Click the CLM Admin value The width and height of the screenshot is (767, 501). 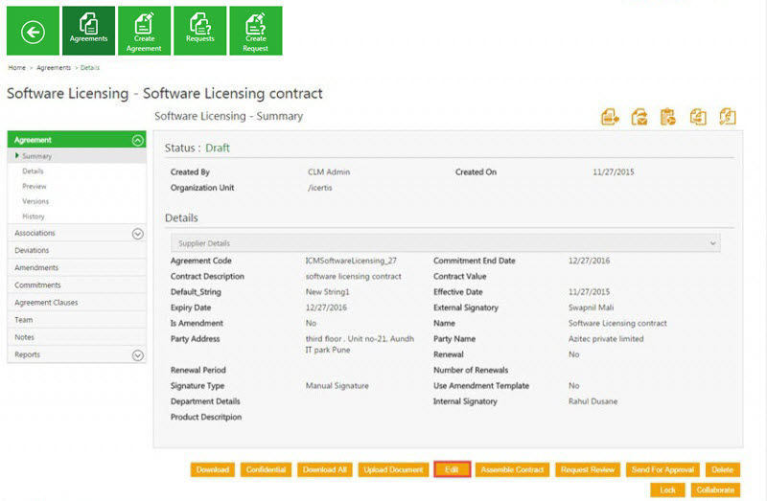pyautogui.click(x=329, y=172)
